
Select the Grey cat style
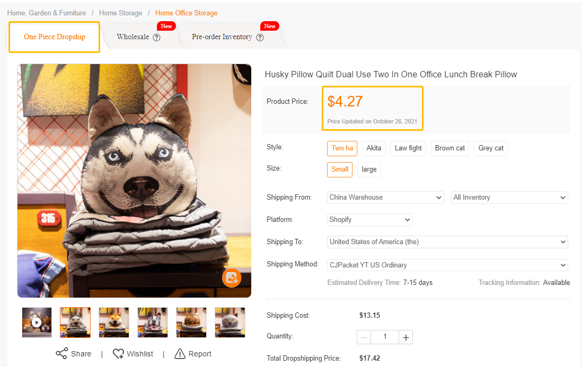click(x=491, y=148)
